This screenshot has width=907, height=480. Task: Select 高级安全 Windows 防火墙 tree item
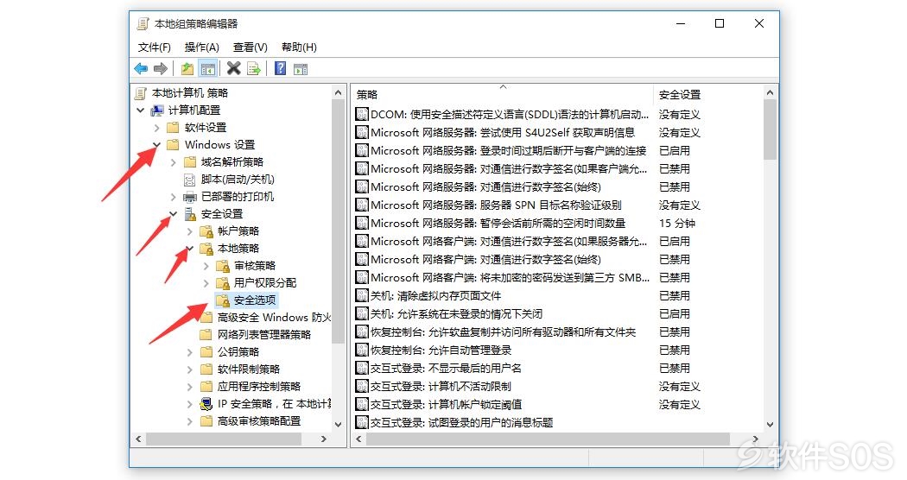(274, 318)
